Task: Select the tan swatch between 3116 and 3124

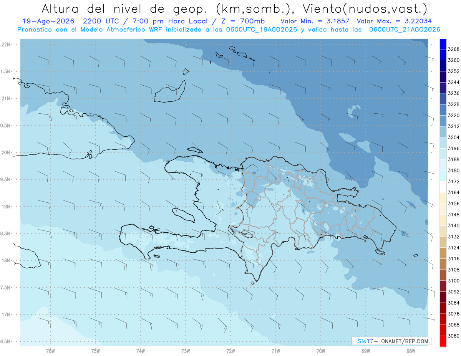Action: [443, 253]
